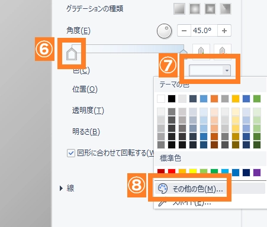The image size is (267, 227).
Task: Pick the darkest olive shade under gold column
Action: tap(236, 145)
